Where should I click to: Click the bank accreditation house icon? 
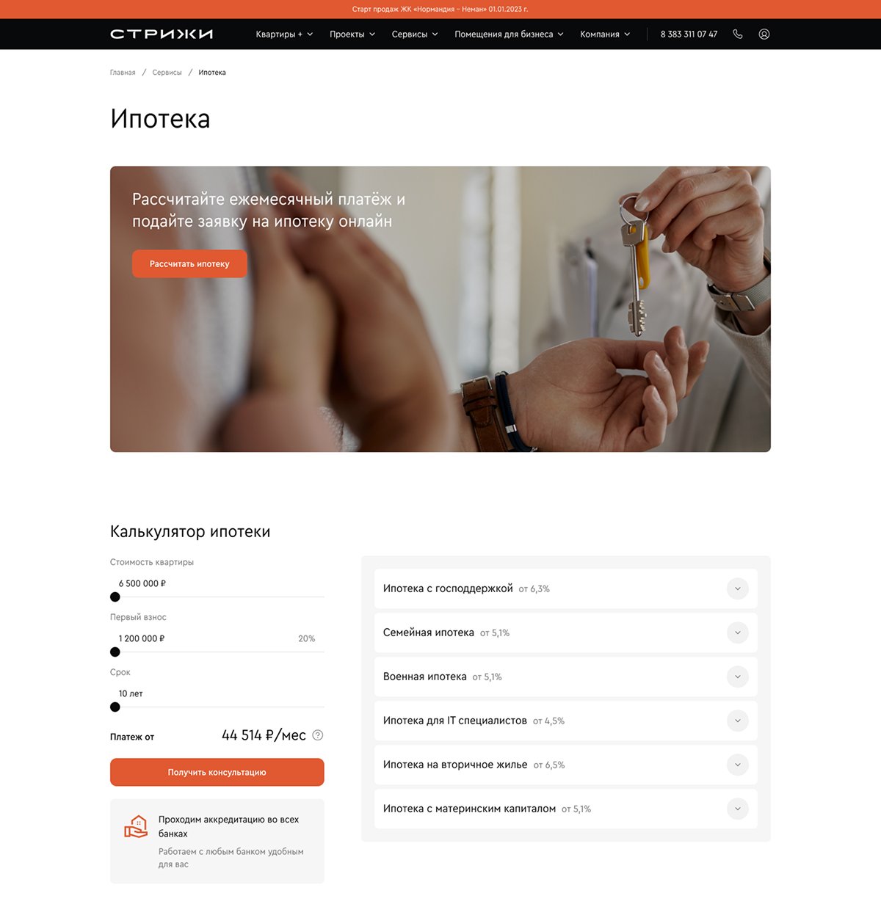click(136, 826)
